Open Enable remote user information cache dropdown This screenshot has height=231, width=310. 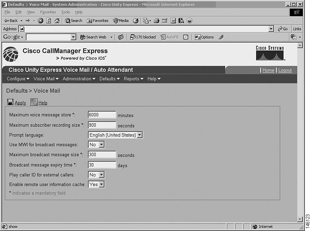(x=101, y=184)
